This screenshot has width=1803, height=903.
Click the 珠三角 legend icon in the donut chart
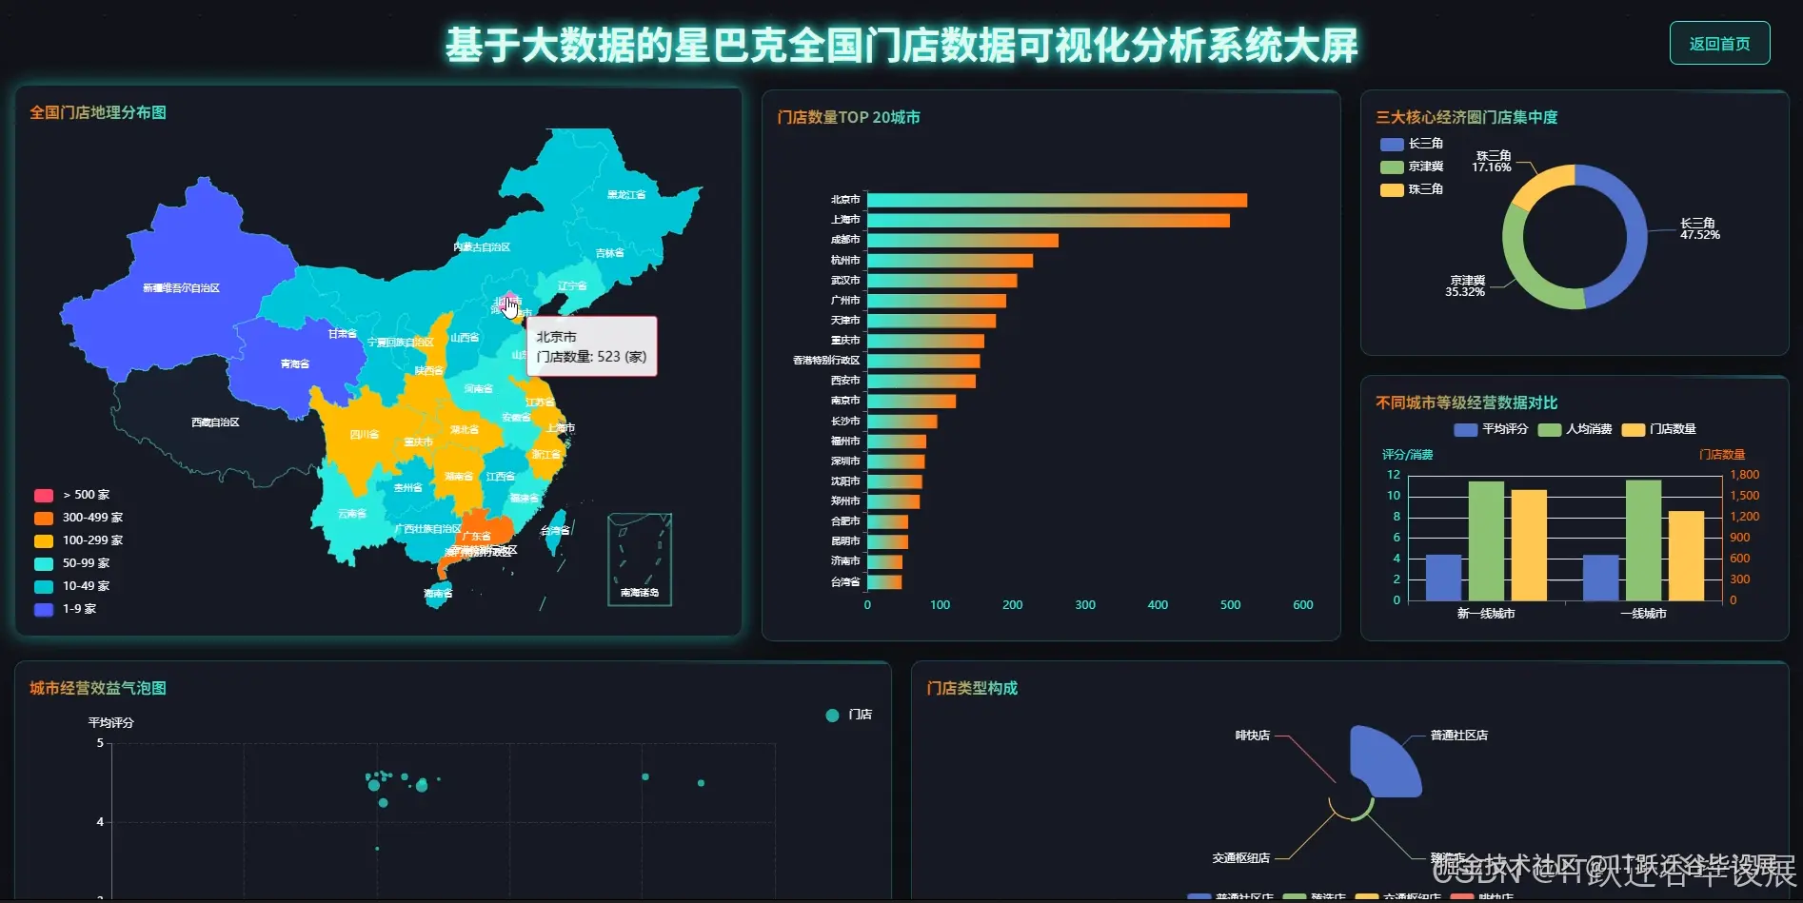point(1393,189)
